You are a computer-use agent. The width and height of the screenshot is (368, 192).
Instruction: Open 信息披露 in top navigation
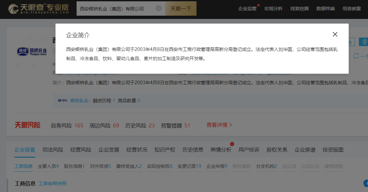click(352, 9)
